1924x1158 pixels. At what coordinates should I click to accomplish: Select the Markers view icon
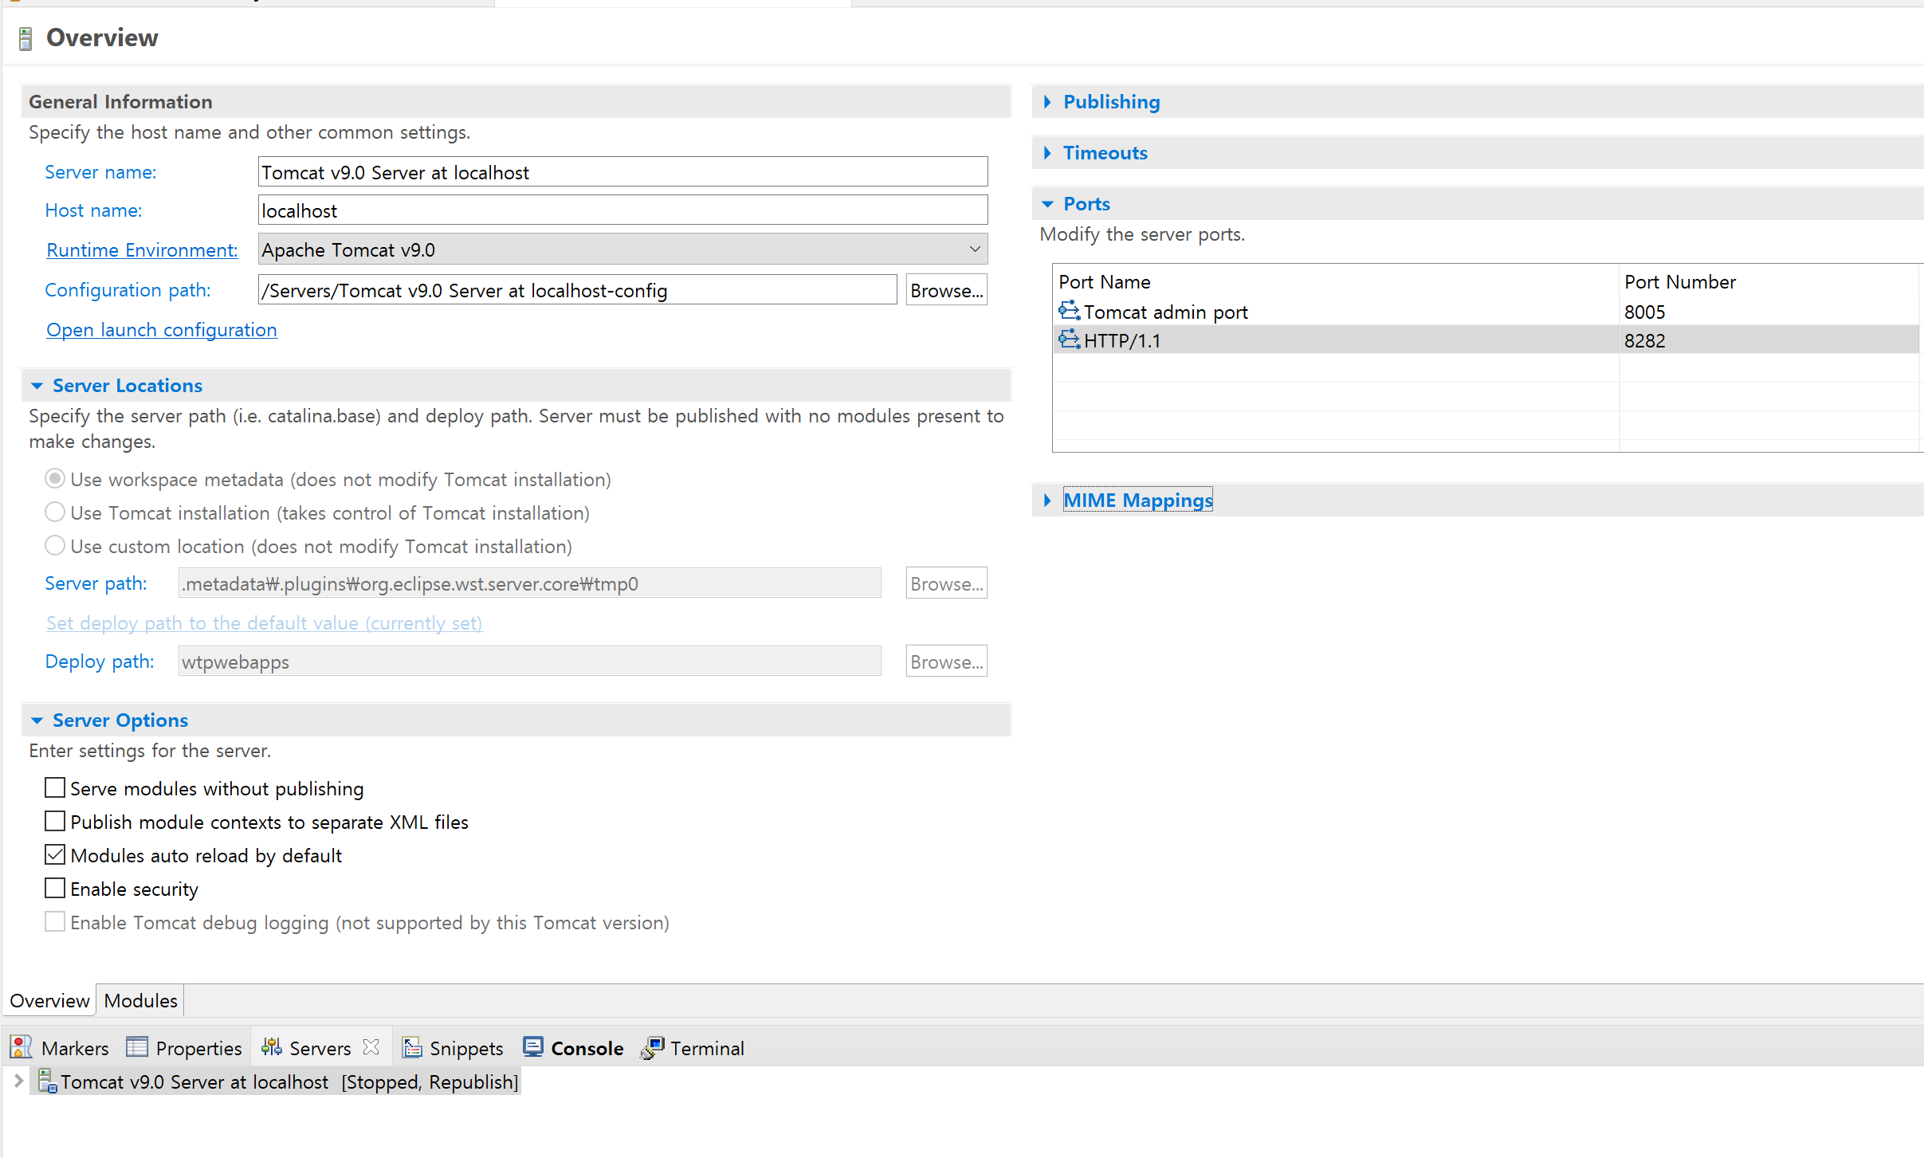21,1046
